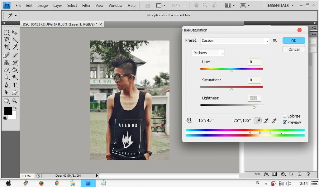
Task: Open the layer style fx menu
Action: 266,174
